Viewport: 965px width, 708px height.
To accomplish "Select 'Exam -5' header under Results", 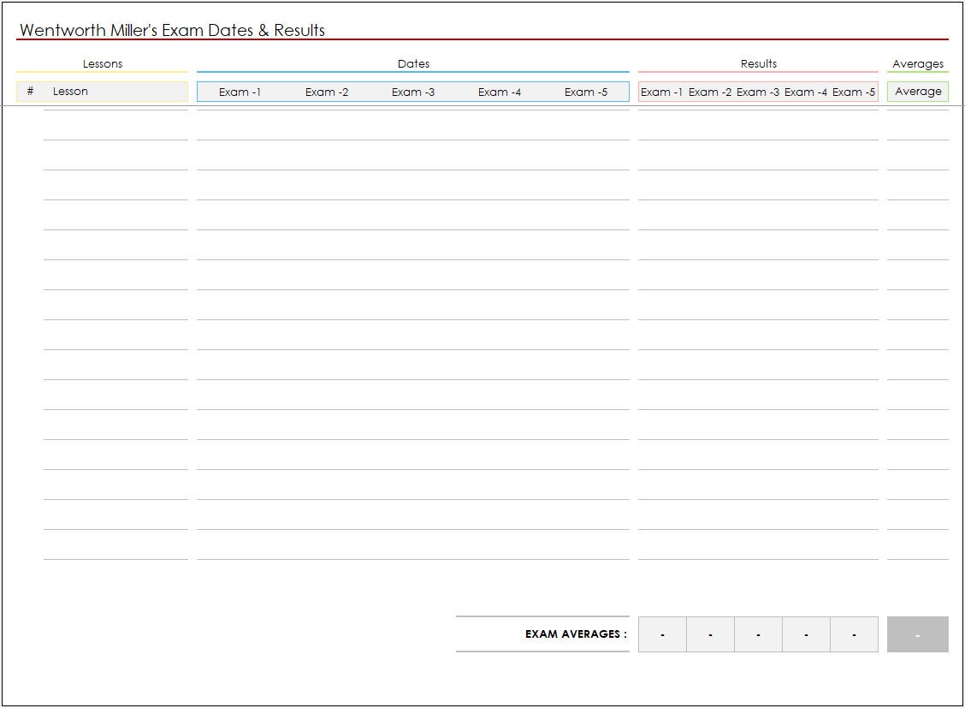I will [x=854, y=92].
